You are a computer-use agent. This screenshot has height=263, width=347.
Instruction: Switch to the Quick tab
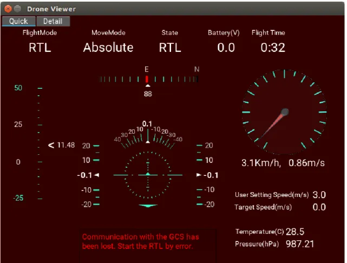18,21
